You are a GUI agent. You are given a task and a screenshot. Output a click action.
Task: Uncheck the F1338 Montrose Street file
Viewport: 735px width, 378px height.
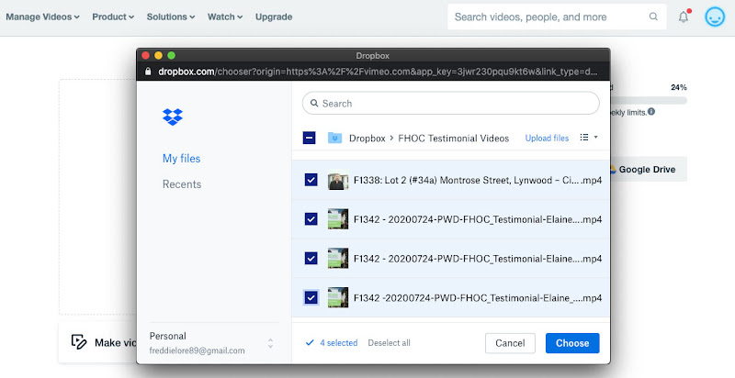[311, 180]
